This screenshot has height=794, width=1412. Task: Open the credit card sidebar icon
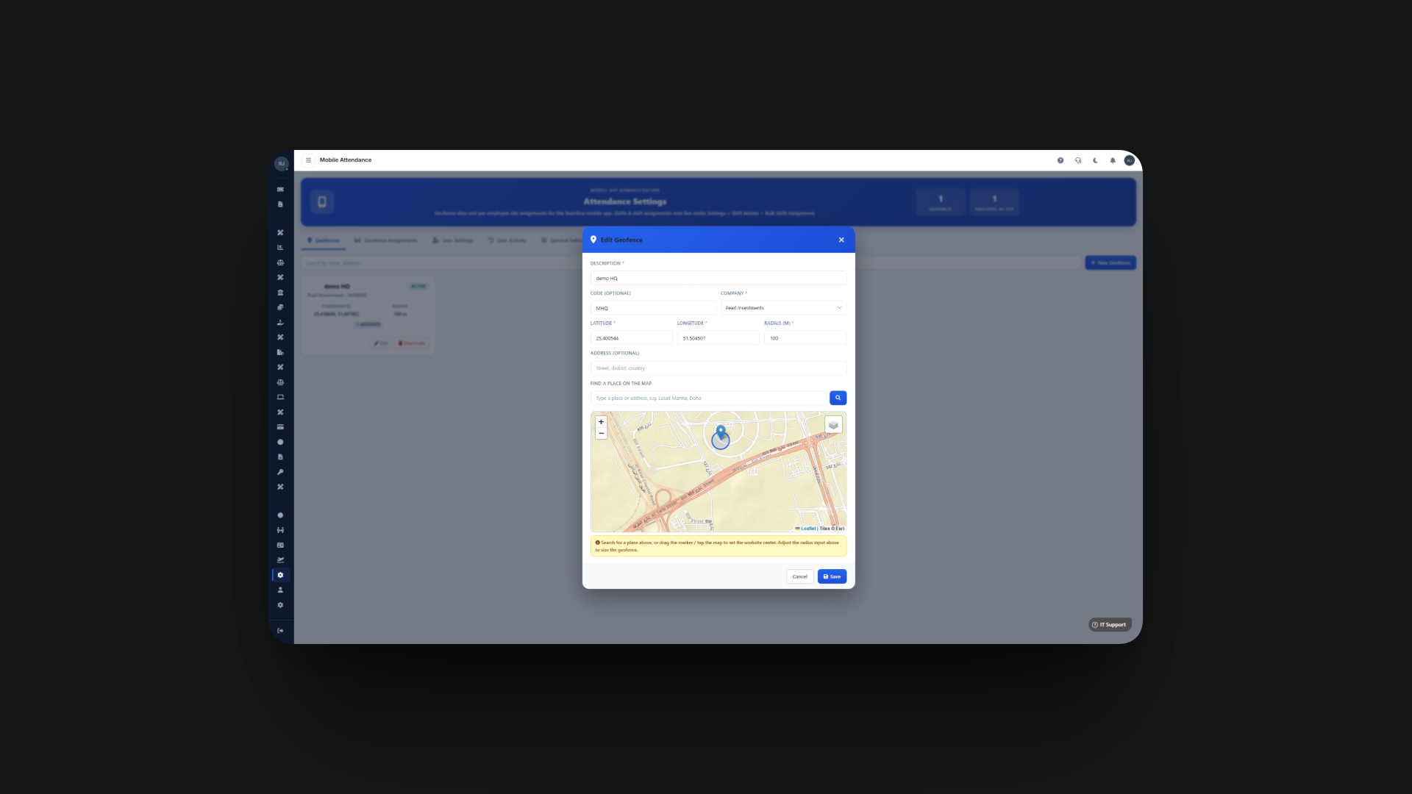click(280, 427)
